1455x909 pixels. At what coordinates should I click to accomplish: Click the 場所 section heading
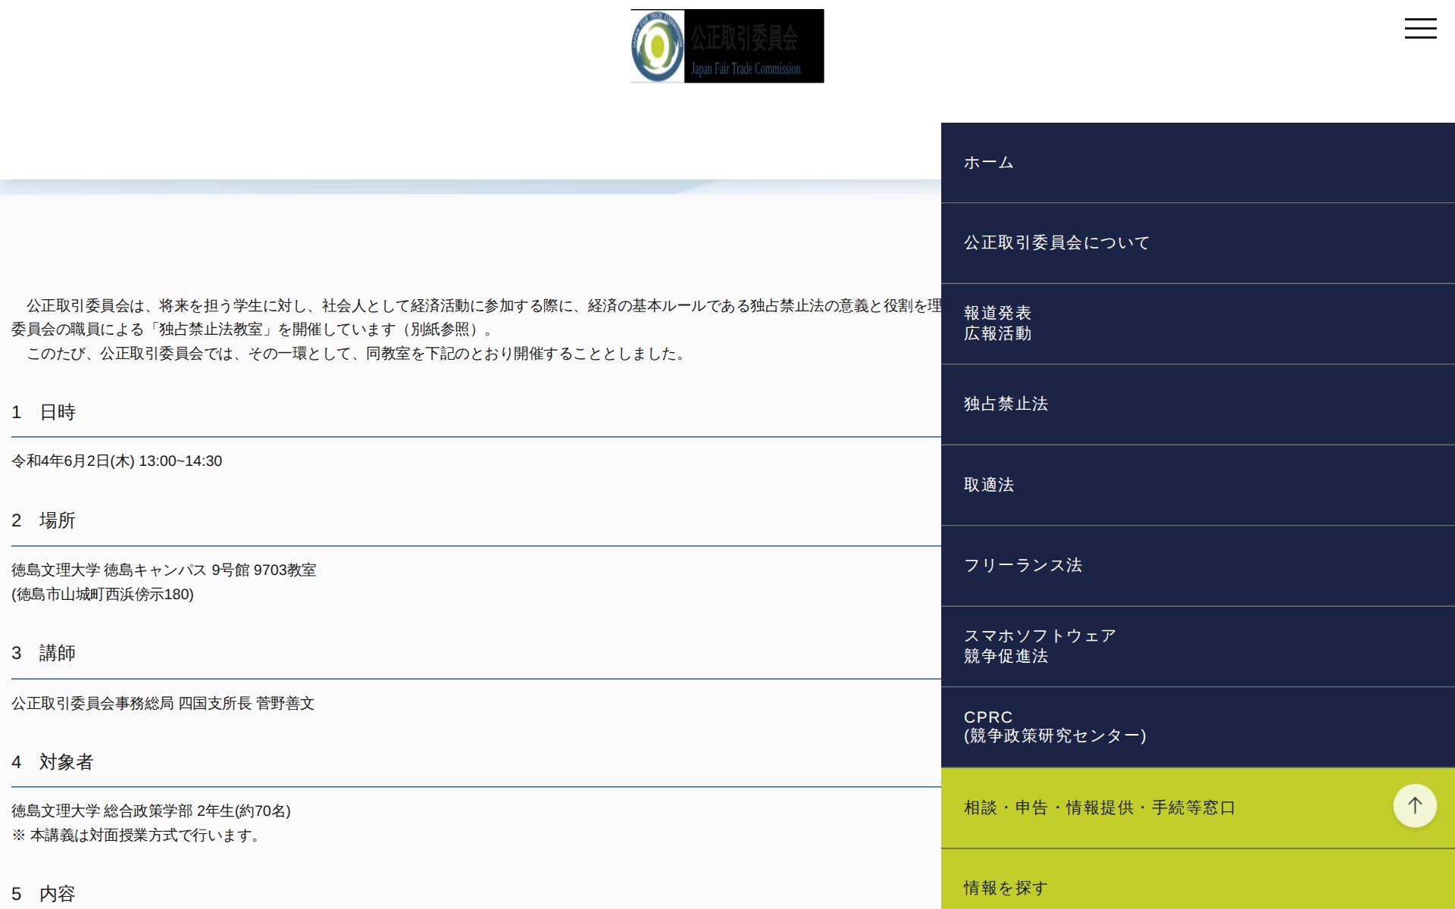[43, 520]
